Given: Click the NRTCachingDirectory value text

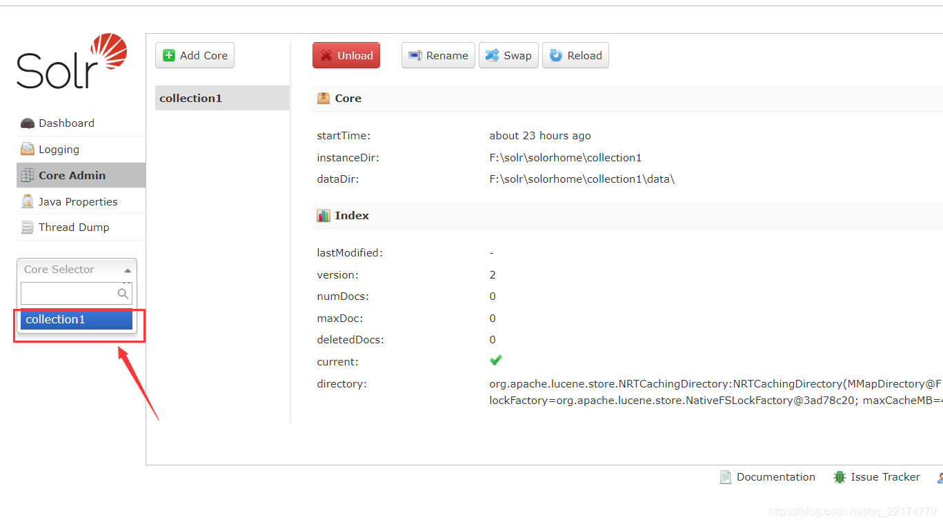Looking at the screenshot, I should [x=715, y=384].
